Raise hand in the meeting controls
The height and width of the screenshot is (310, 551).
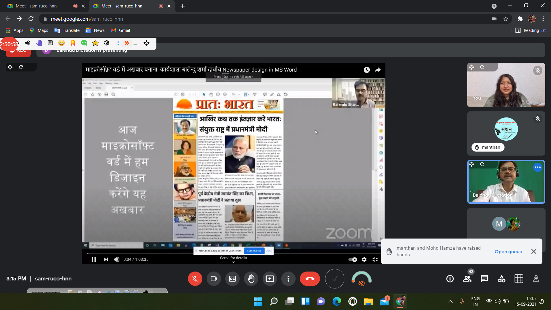coord(251,279)
